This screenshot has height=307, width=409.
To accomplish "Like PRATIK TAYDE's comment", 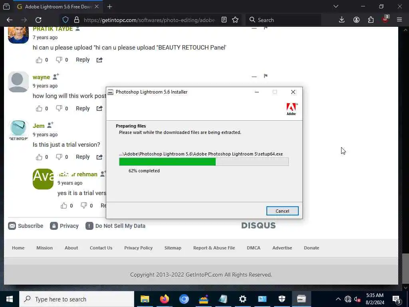I will (39, 60).
